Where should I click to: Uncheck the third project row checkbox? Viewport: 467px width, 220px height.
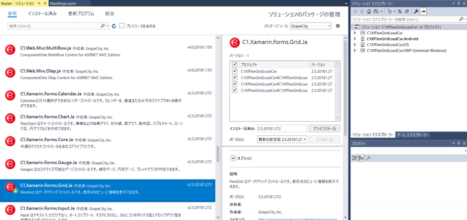tap(235, 84)
